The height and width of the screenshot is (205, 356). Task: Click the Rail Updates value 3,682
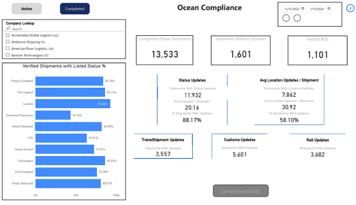point(318,154)
